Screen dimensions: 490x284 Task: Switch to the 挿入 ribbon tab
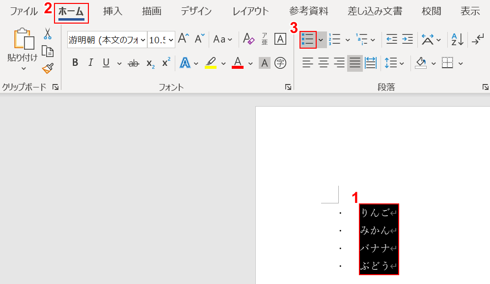[112, 11]
